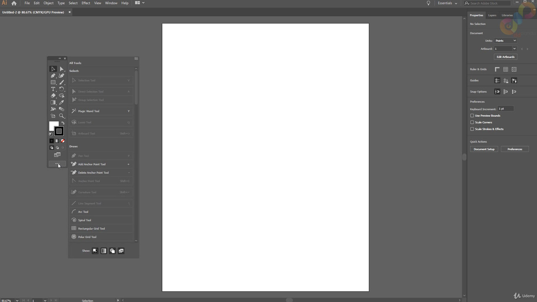This screenshot has height=302, width=537.
Task: Select the Shape Builder tool in toolbar
Action: (x=62, y=96)
